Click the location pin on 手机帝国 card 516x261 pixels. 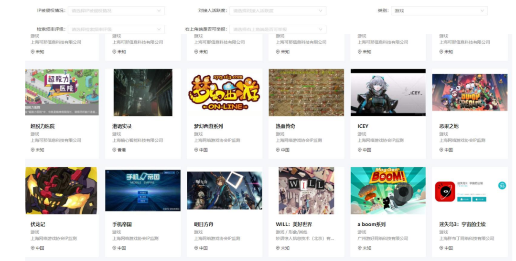pyautogui.click(x=114, y=248)
